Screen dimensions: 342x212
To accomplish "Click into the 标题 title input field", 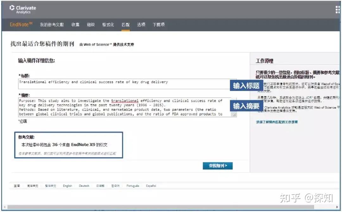I will click(127, 84).
